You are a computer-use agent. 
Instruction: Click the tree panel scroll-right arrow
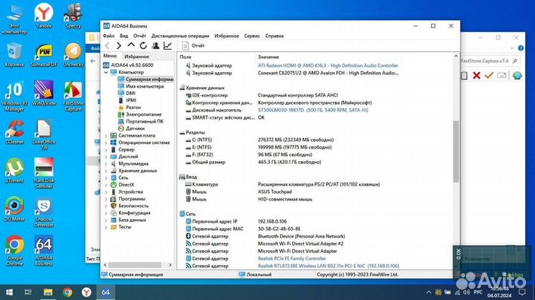pos(170,265)
